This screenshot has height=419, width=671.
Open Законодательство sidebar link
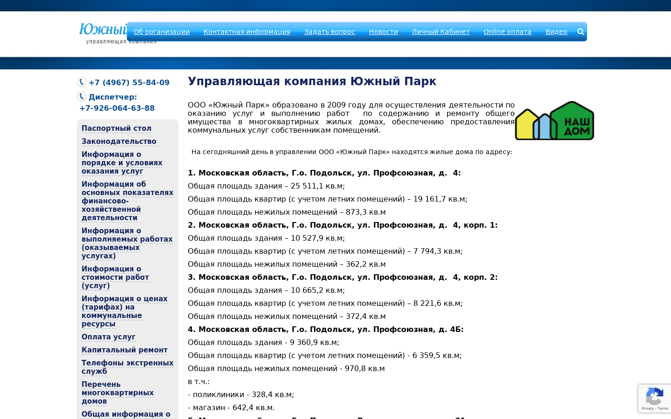(119, 142)
